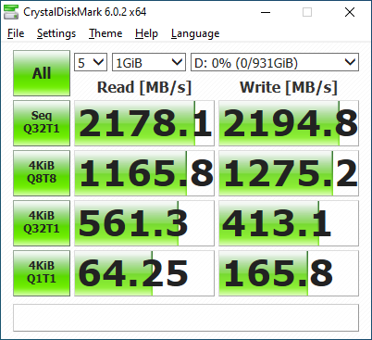Image resolution: width=372 pixels, height=340 pixels.
Task: Click the Write [MB/s] column header
Action: tap(289, 87)
